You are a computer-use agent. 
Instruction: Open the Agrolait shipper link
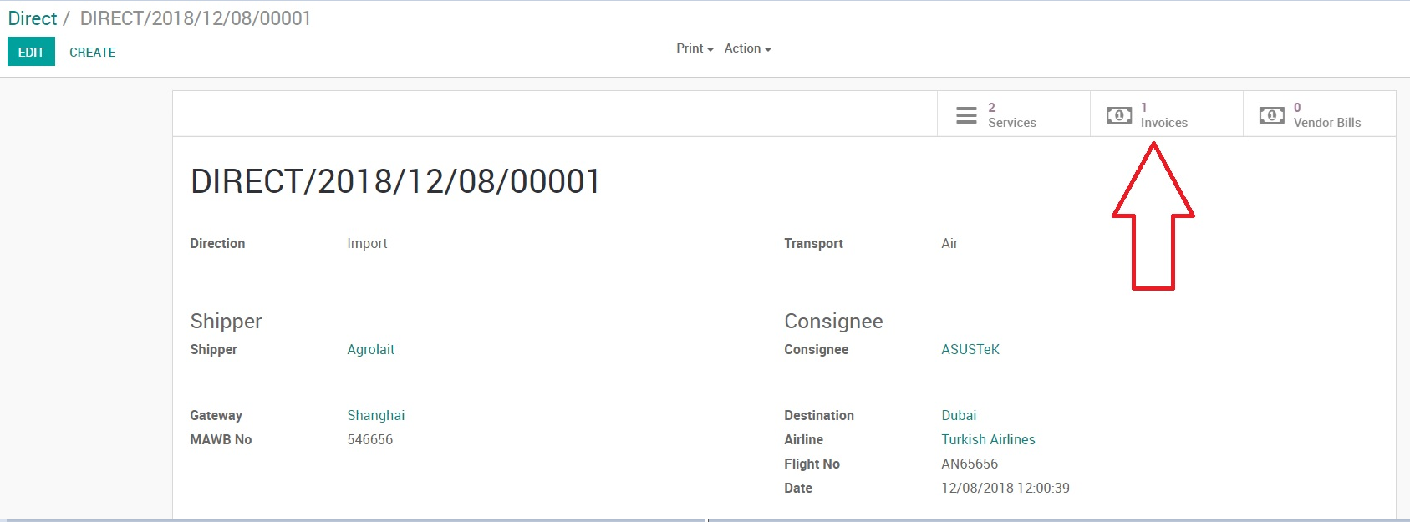(x=370, y=349)
